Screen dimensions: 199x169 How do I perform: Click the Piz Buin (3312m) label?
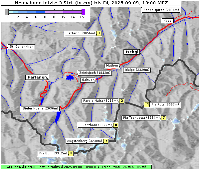[x=53, y=153]
